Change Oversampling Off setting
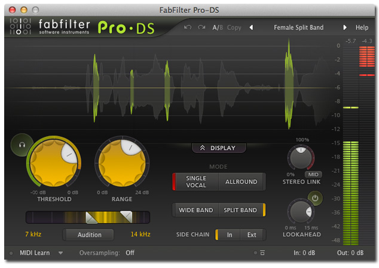Viewport: 379px width, 268px height. click(x=130, y=253)
